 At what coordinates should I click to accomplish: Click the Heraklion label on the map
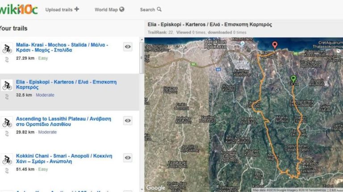click(215, 44)
